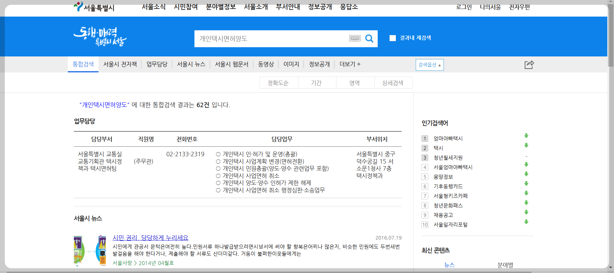Click the 나의서울 link
614x273 pixels.
pos(491,7)
